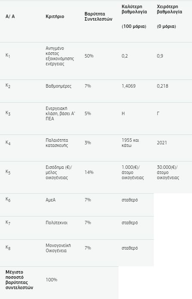Select the 100% total weight value

[x=51, y=280]
